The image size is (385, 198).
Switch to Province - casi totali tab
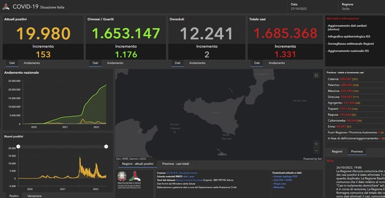(176, 164)
